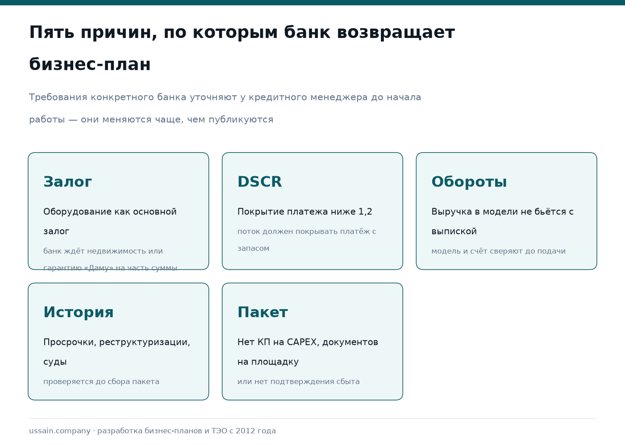The width and height of the screenshot is (625, 446).
Task: Select the "Залог" card heading
Action: point(67,182)
